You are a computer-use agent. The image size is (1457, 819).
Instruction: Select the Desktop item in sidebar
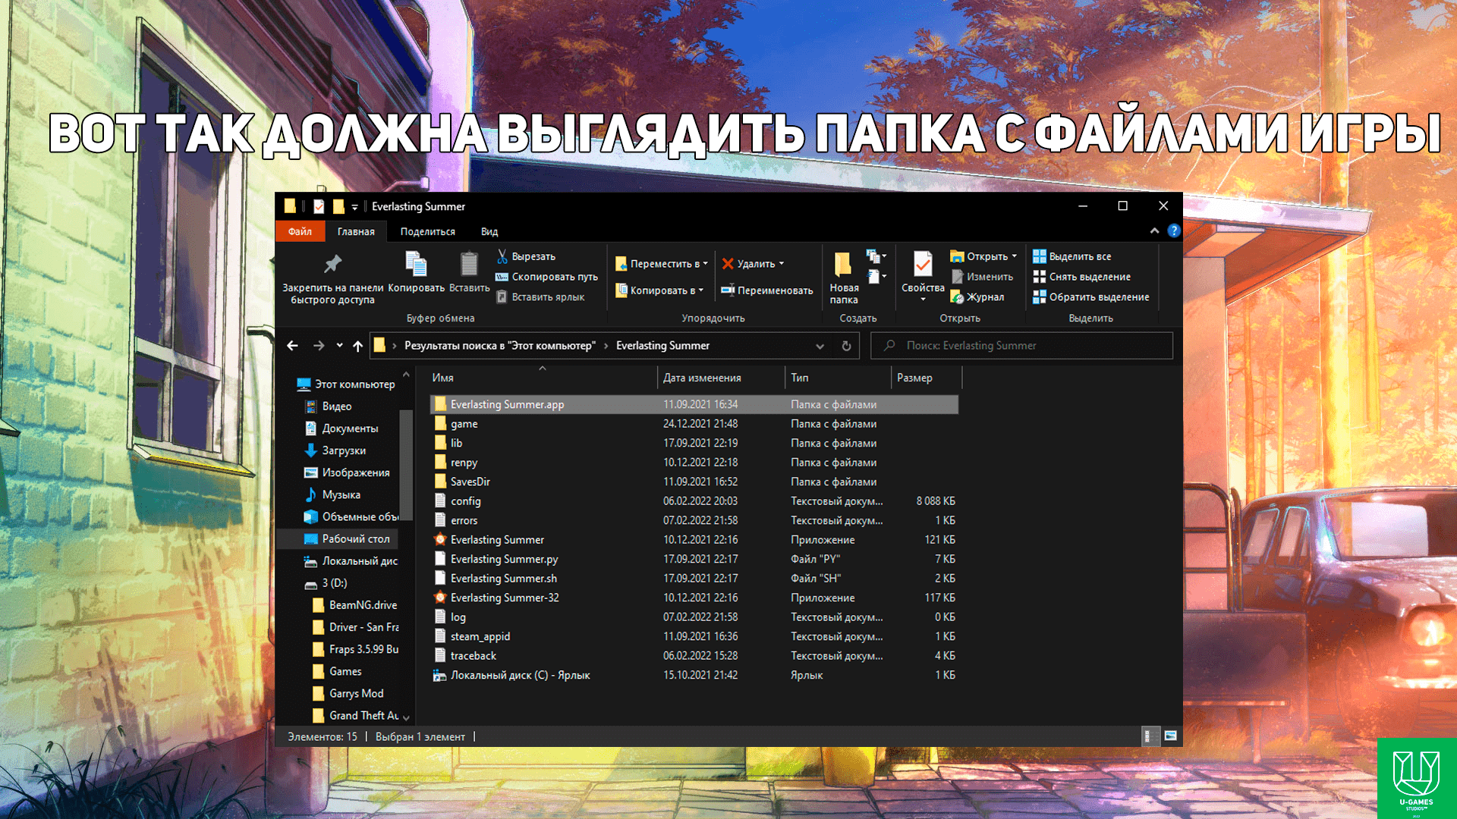click(x=355, y=538)
